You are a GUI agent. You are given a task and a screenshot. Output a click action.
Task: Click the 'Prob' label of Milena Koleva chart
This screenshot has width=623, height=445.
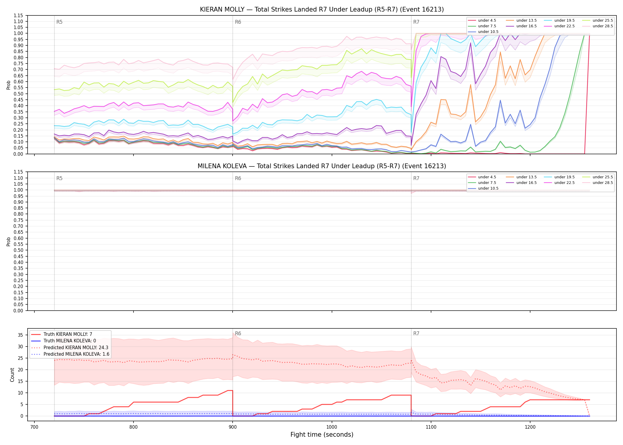point(9,241)
